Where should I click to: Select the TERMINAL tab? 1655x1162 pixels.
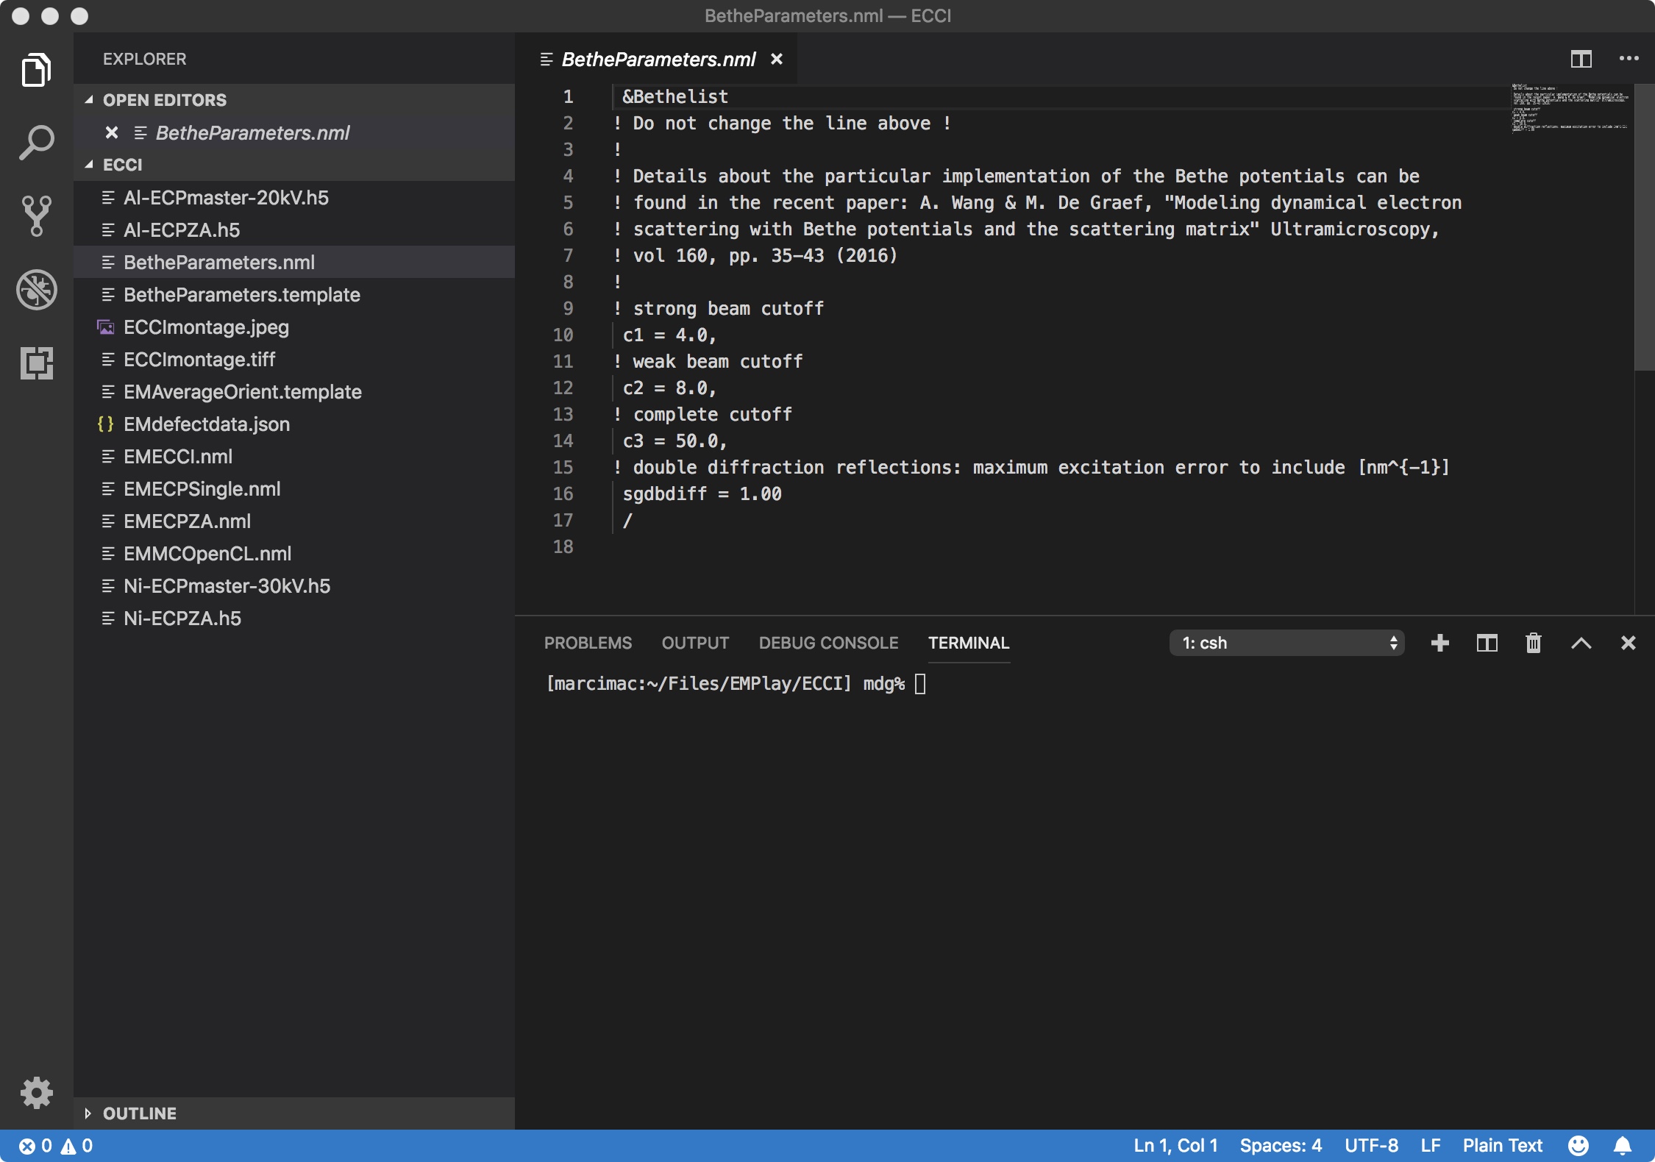969,643
